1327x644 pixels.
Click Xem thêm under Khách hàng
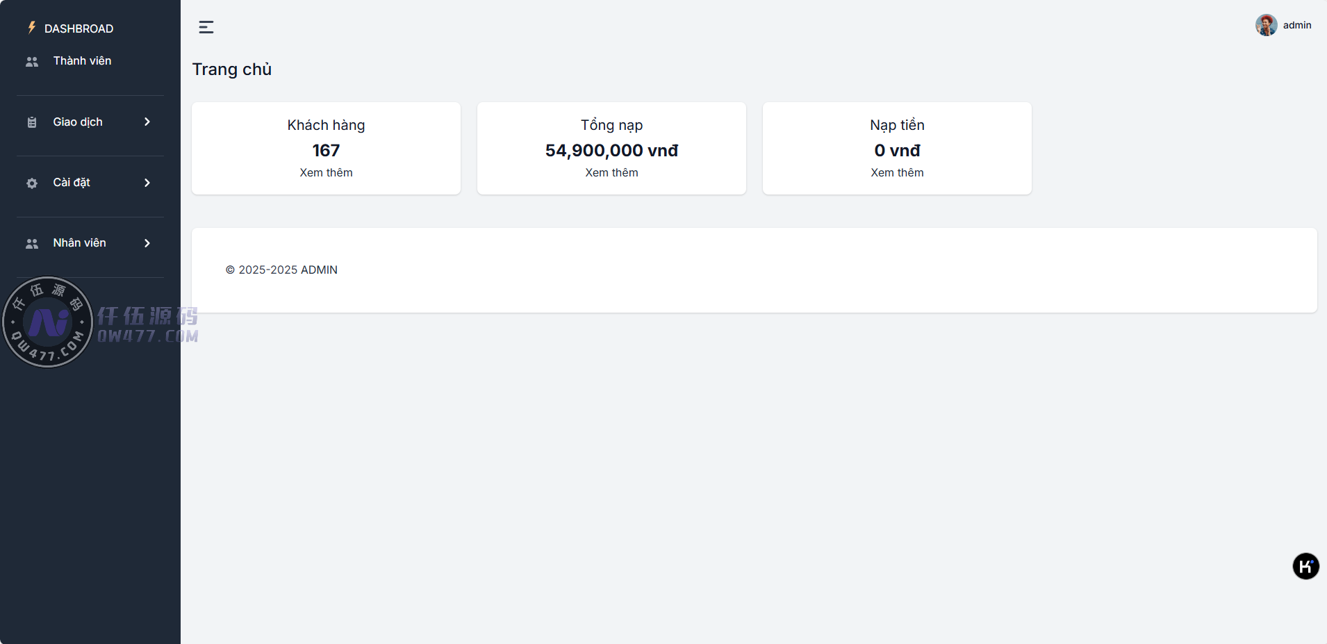[x=326, y=173]
